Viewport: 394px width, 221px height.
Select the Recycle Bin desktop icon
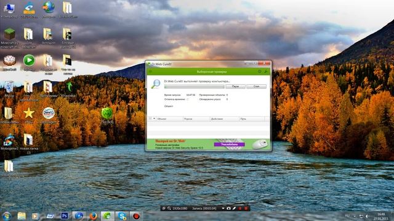pyautogui.click(x=9, y=89)
